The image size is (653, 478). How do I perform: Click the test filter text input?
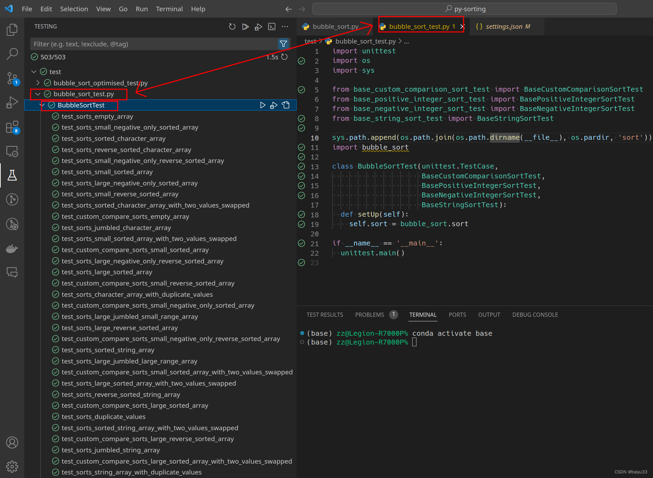pyautogui.click(x=154, y=44)
